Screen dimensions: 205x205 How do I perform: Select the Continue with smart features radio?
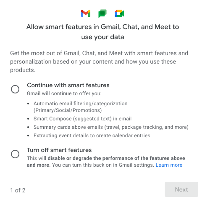[x=15, y=89]
